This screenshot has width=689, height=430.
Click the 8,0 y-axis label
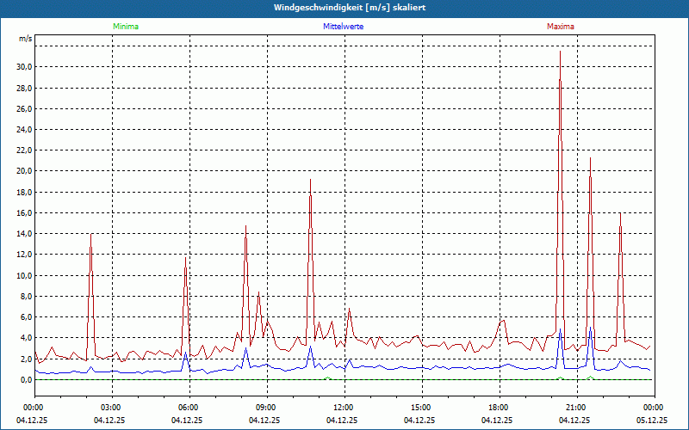click(x=26, y=296)
